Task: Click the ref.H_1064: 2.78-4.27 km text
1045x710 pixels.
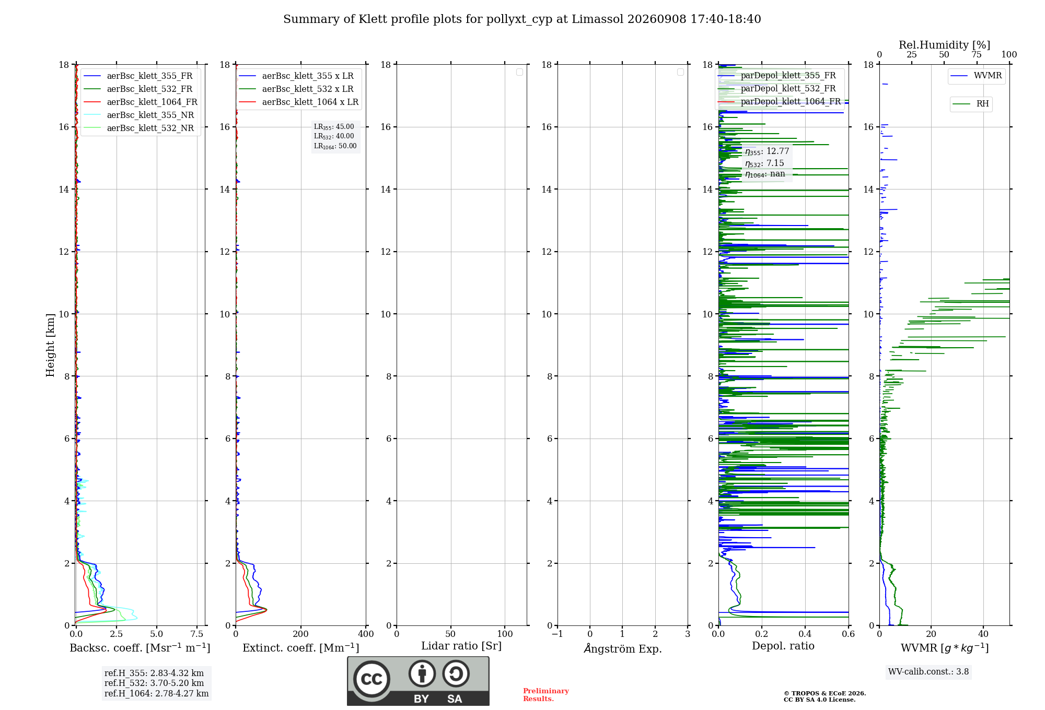Action: tap(157, 694)
